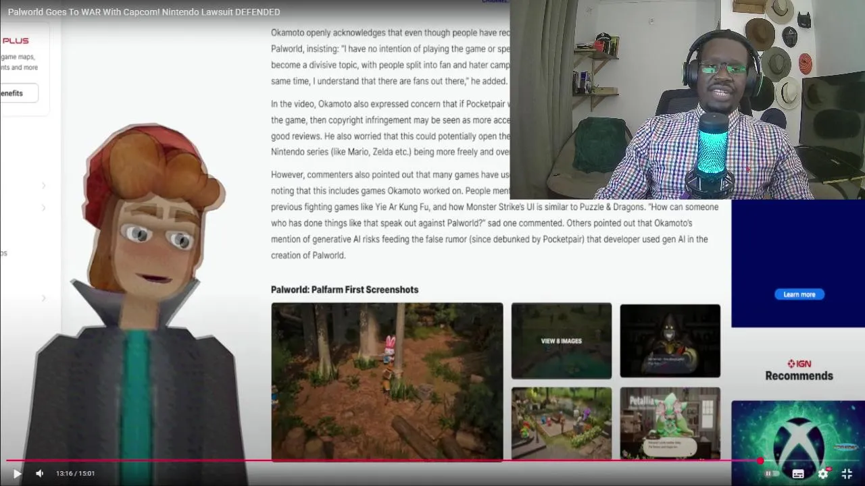Play the paused video
The width and height of the screenshot is (865, 486).
coord(17,474)
